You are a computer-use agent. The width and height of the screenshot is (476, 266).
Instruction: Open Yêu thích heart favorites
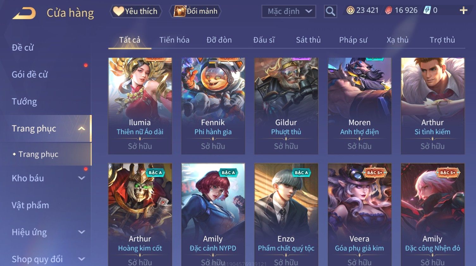[136, 11]
